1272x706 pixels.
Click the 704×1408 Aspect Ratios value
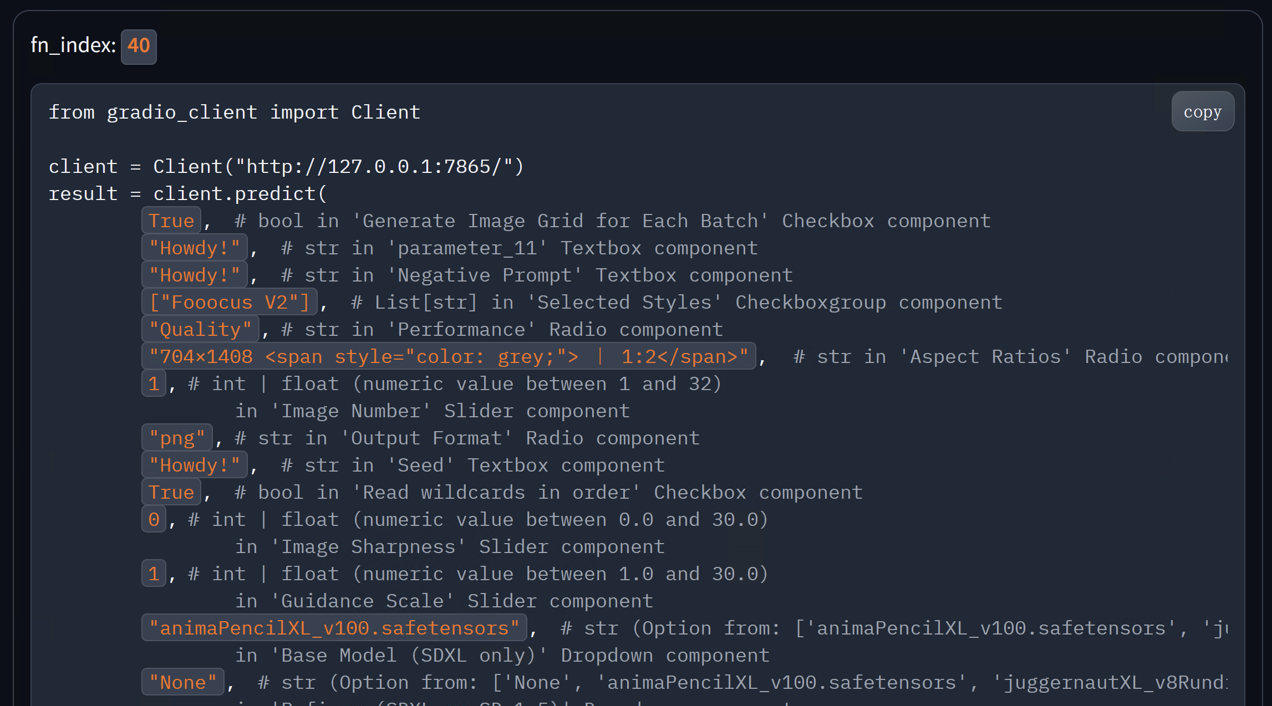pos(448,357)
